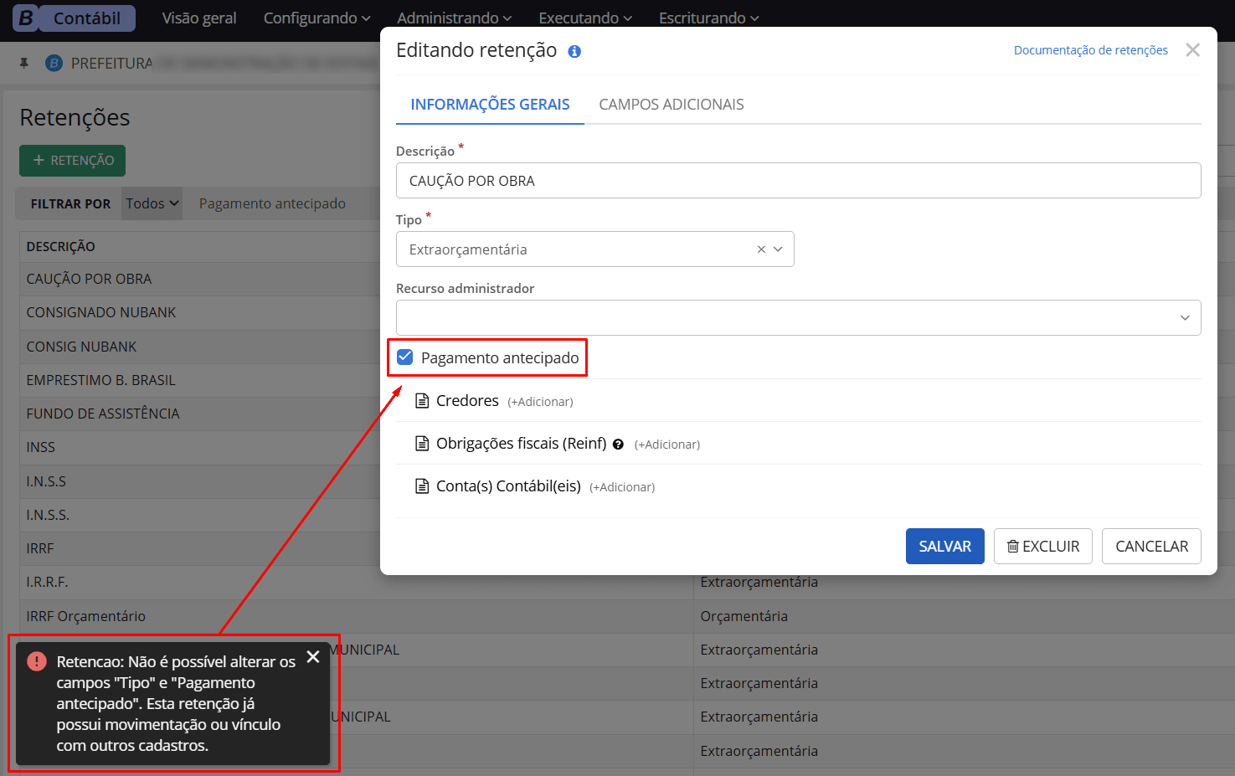Click the document icon beside Credores
Screen dimensions: 1235x776
tap(423, 401)
